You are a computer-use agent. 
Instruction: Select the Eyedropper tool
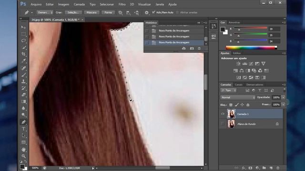(x=23, y=61)
